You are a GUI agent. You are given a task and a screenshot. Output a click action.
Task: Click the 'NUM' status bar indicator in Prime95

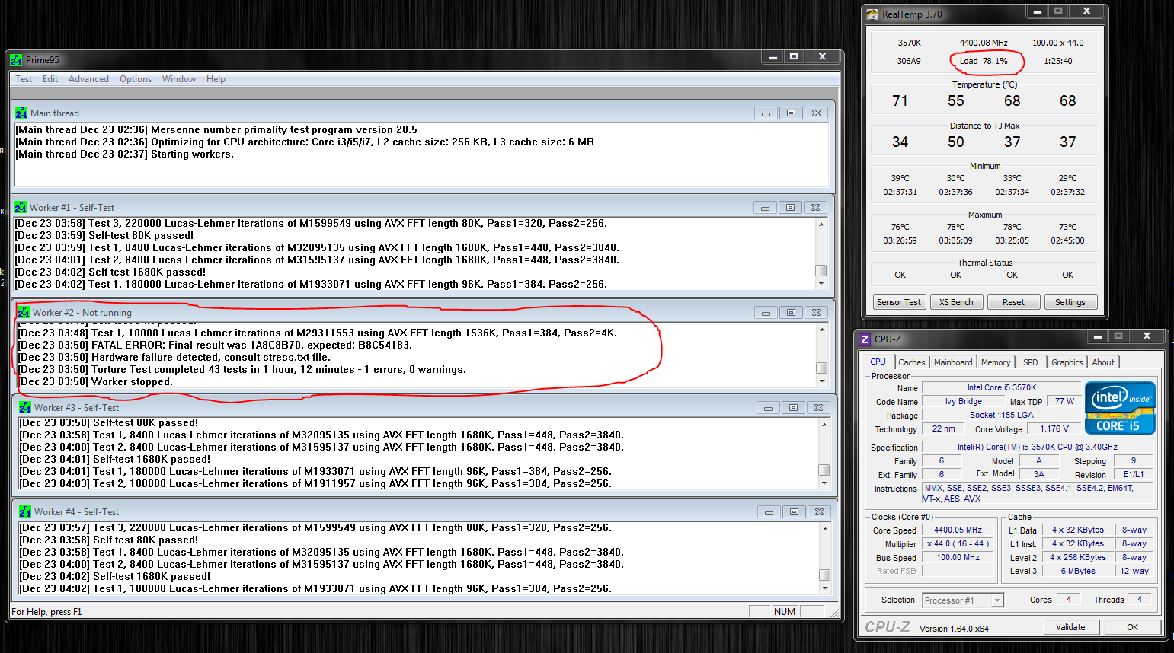click(784, 611)
